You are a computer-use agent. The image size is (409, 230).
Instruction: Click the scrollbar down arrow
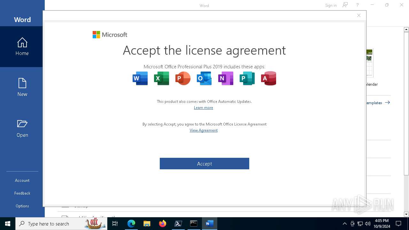click(406, 214)
